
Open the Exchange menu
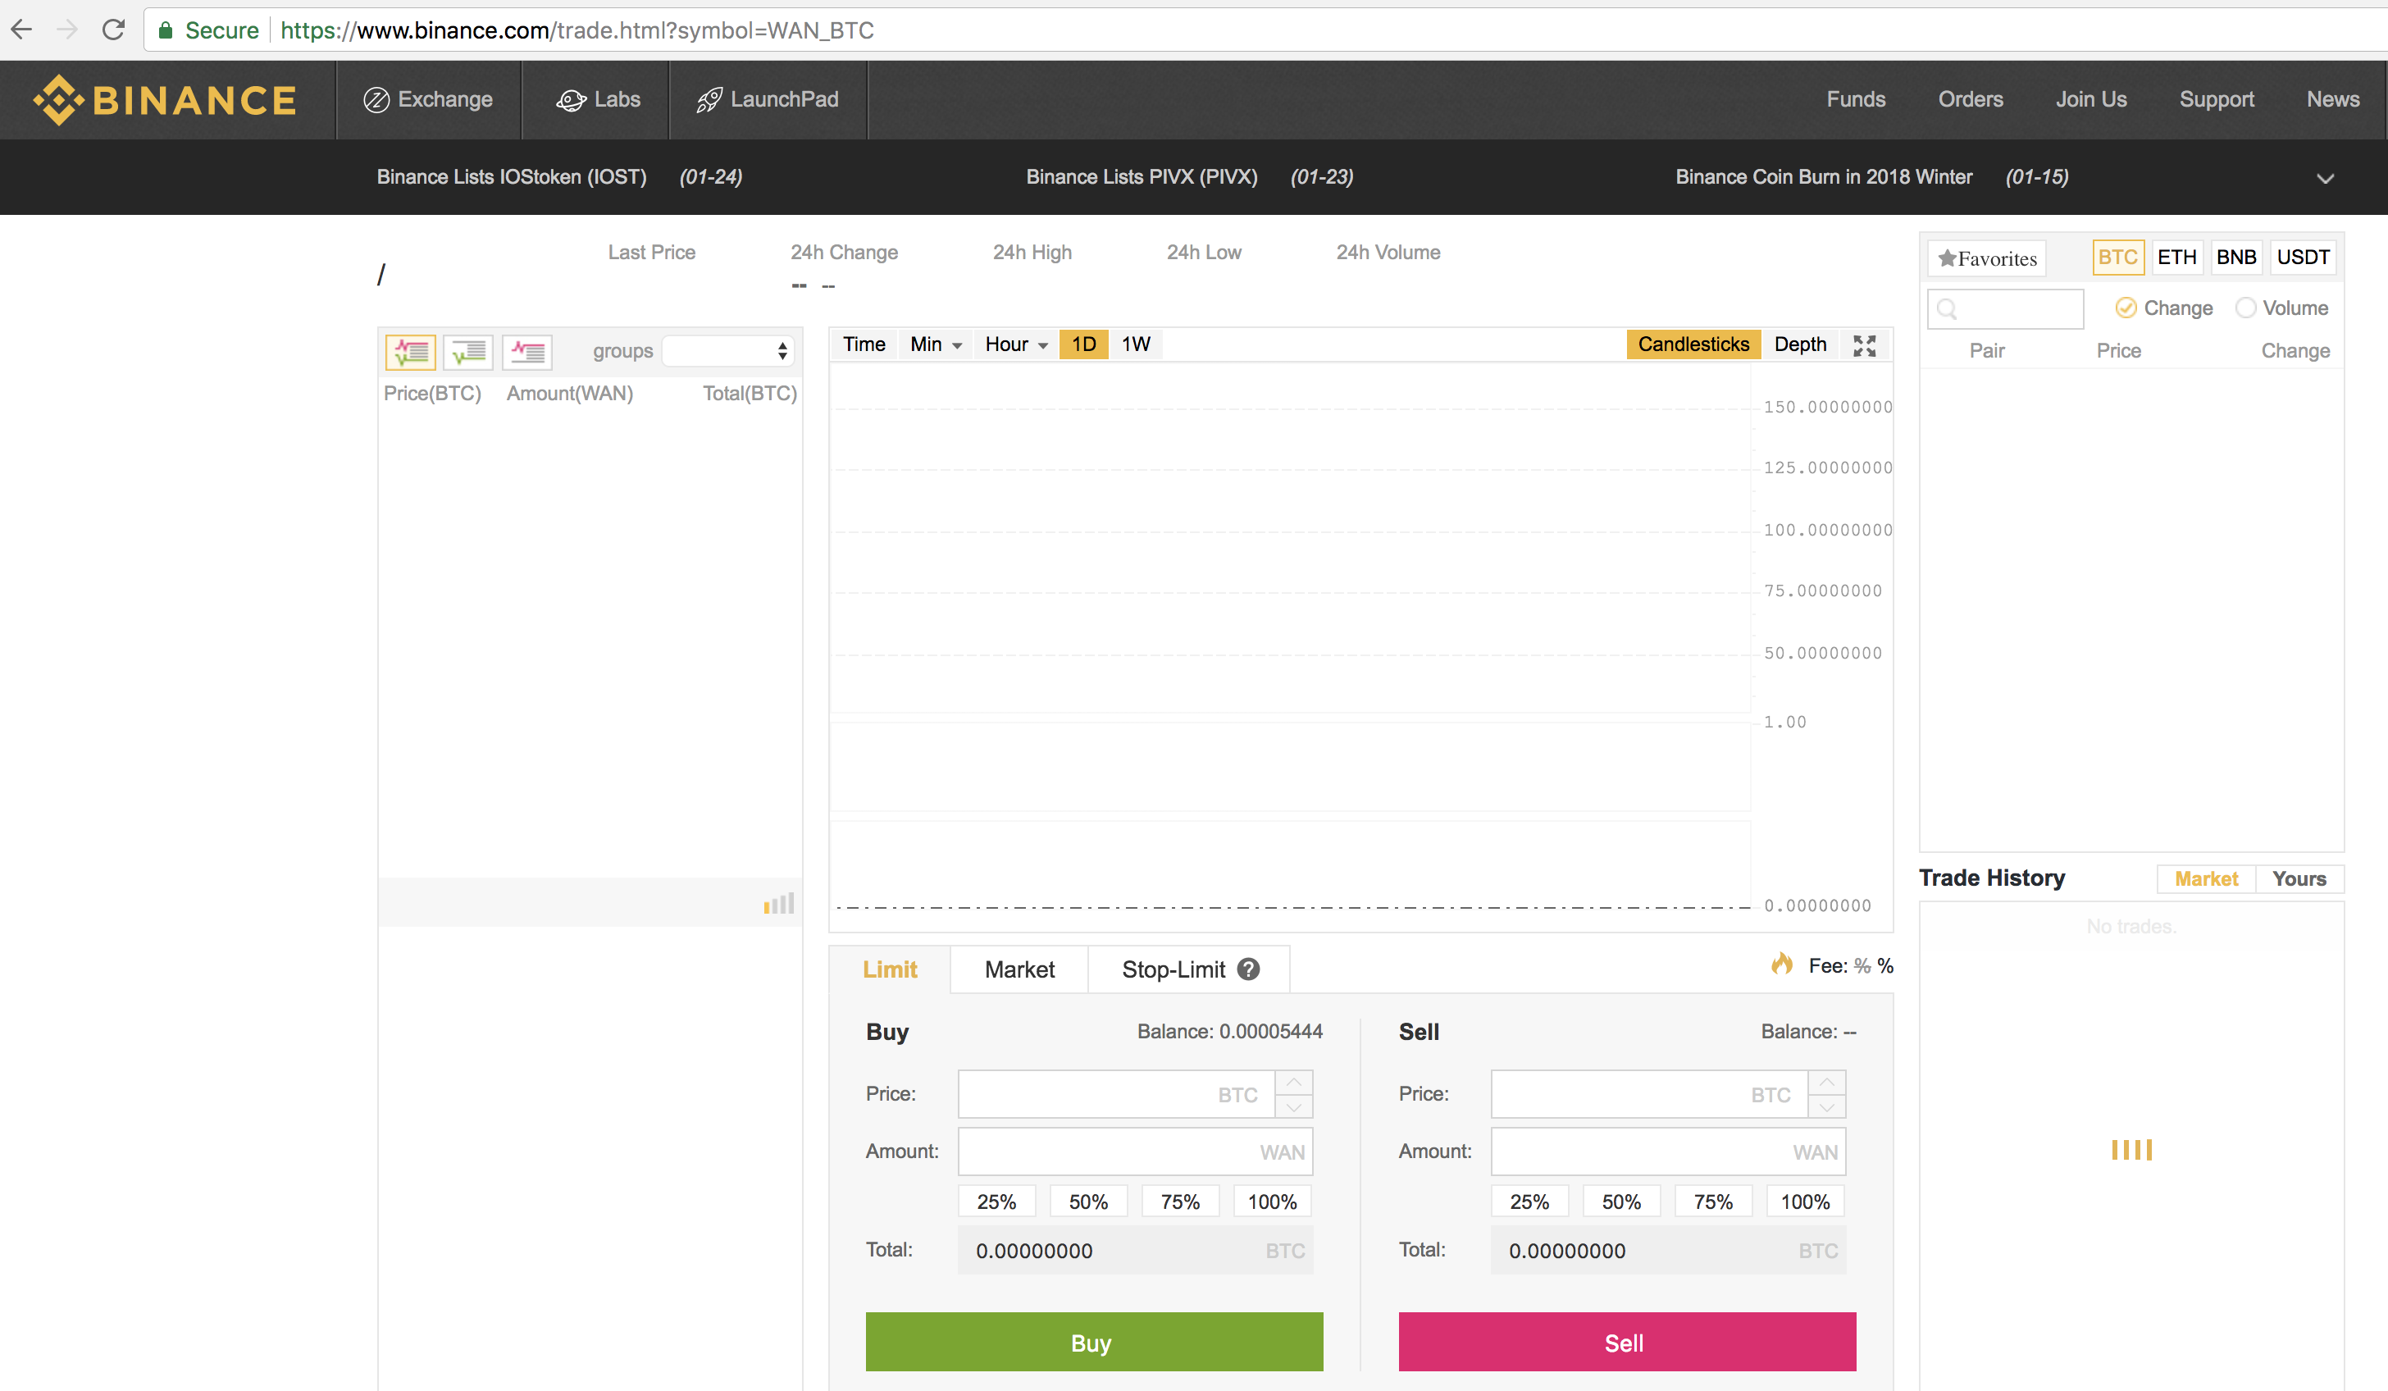[428, 99]
